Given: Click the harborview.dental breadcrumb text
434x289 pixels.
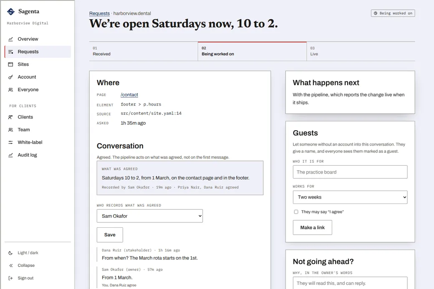Looking at the screenshot, I should (132, 13).
